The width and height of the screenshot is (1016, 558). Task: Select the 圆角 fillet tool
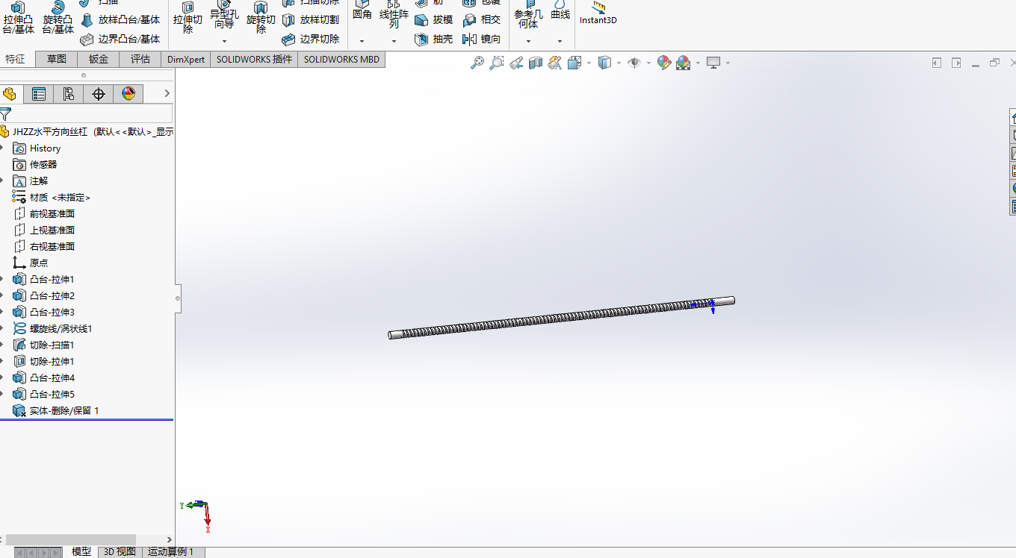tap(362, 10)
